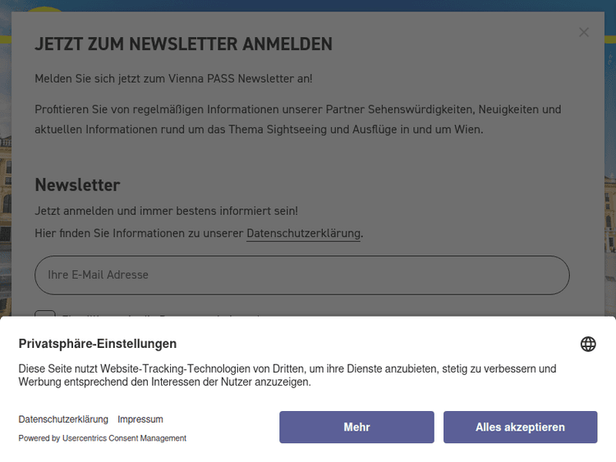This screenshot has height=462, width=616.
Task: Open the Impressum link
Action: point(140,419)
